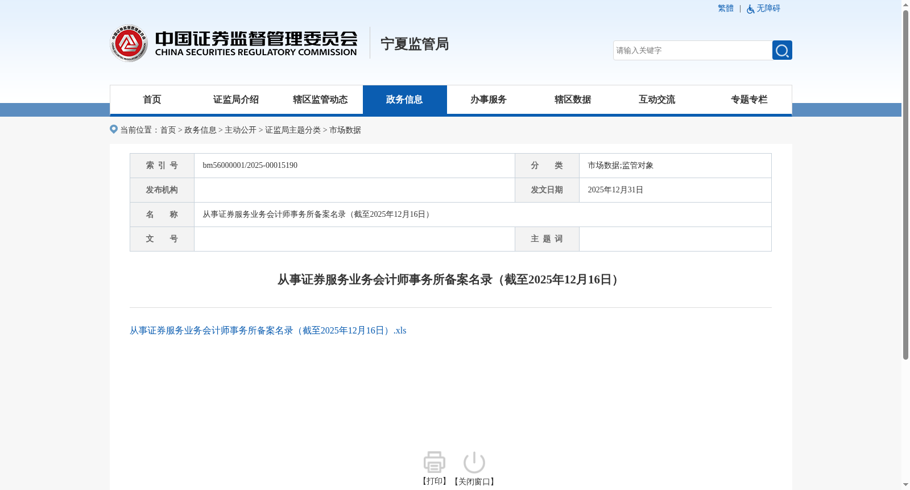This screenshot has width=910, height=490.
Task: Click the 市场数据;监管对象 category value
Action: coord(621,166)
